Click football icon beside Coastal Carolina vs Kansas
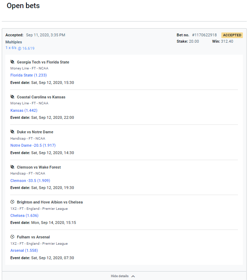Viewport: 251px width, 280px height. [12, 97]
